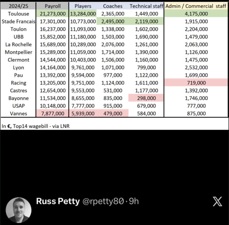Click the X logo icon
The height and width of the screenshot is (225, 229).
[x=217, y=202]
